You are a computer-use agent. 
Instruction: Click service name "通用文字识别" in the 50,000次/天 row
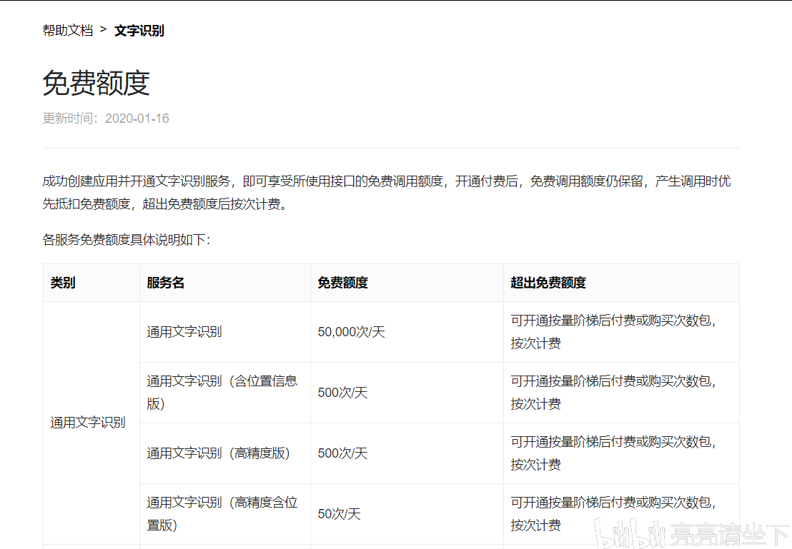[184, 332]
